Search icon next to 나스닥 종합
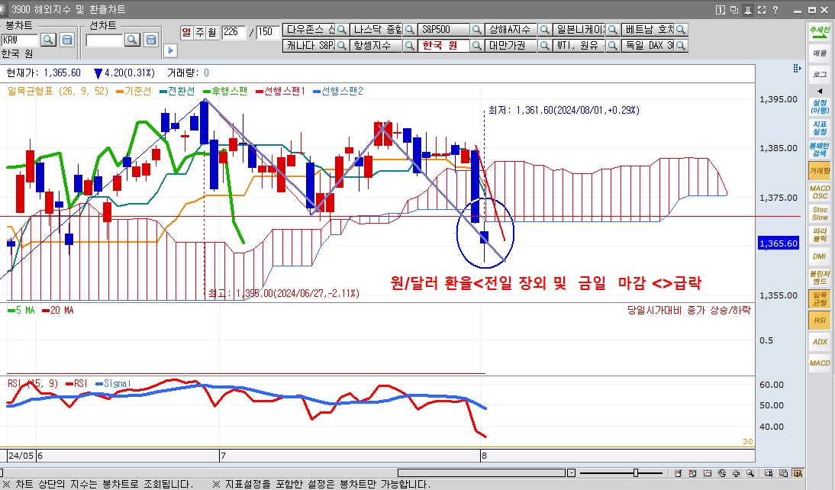This screenshot has width=835, height=490. coord(410,30)
